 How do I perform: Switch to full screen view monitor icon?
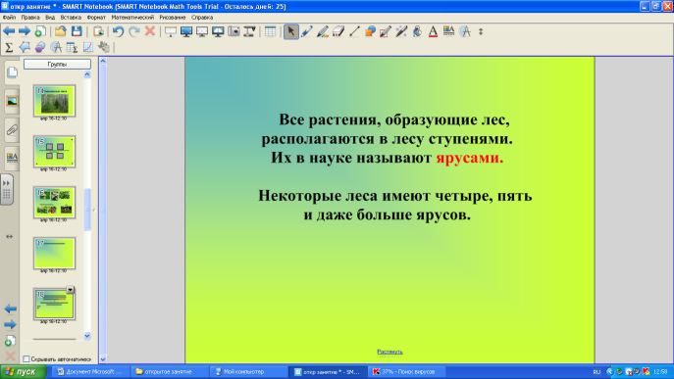point(186,31)
